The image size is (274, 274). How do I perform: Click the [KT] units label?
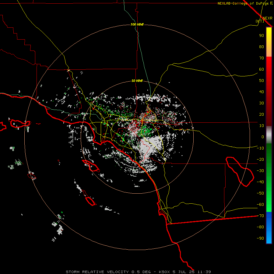click(260, 21)
